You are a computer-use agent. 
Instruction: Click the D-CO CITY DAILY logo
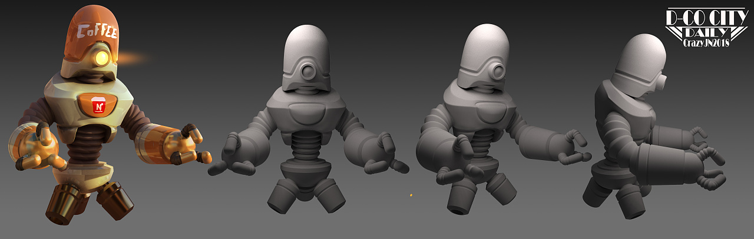pos(706,25)
